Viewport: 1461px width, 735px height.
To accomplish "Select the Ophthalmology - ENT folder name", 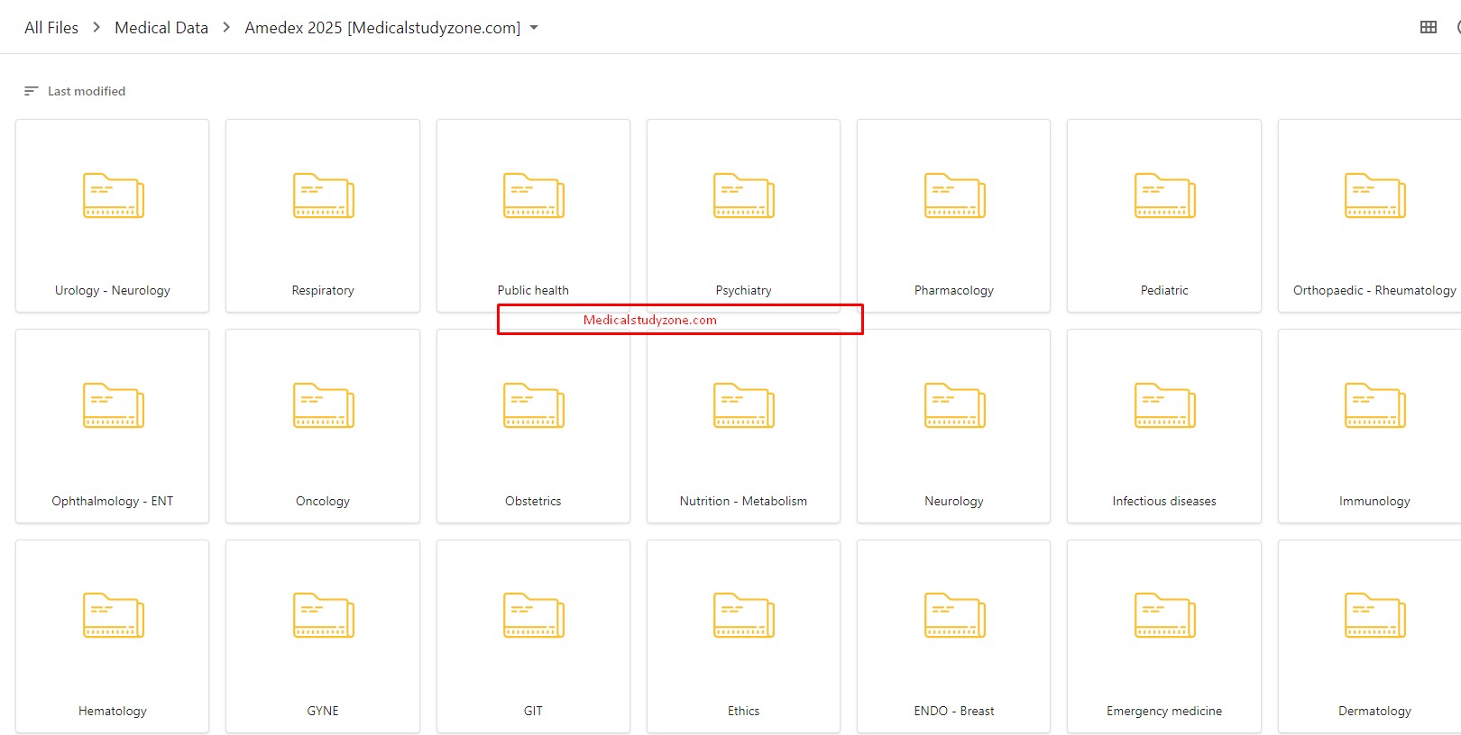I will coord(113,501).
